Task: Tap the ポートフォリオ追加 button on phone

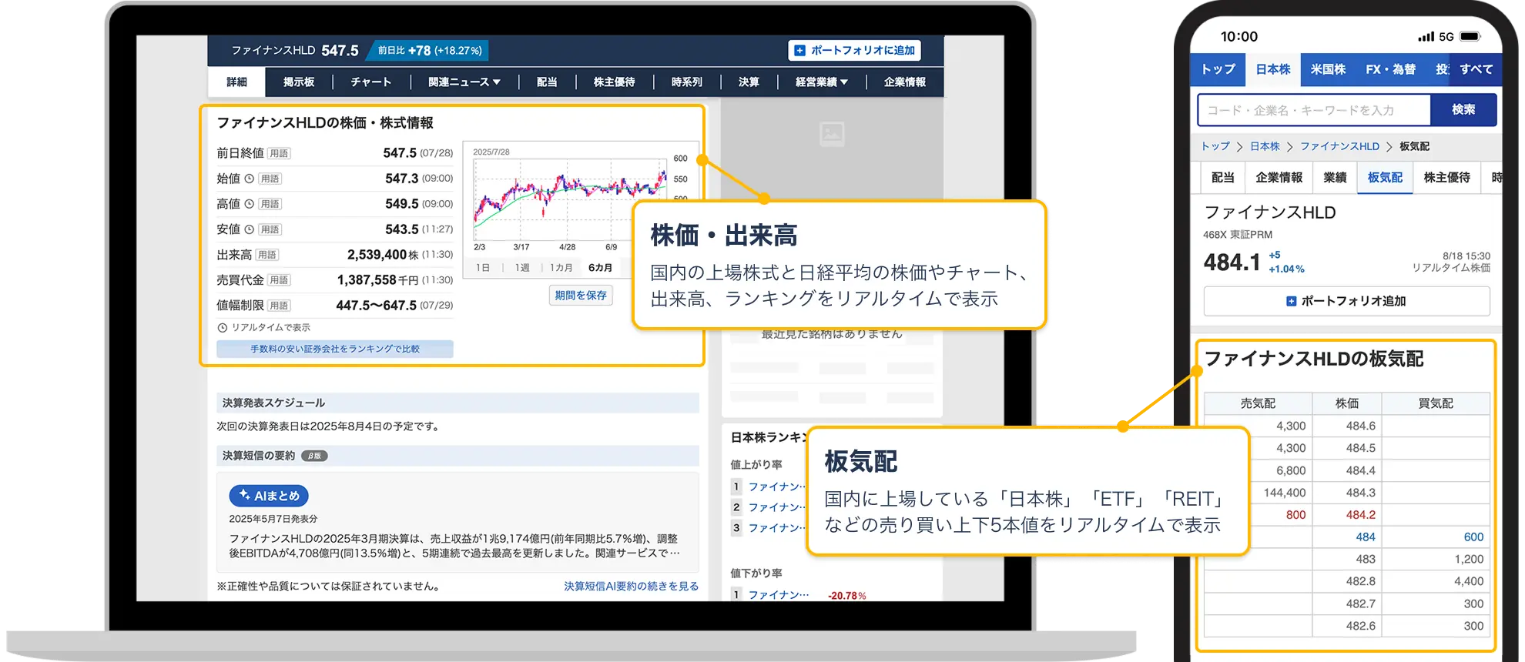Action: click(1346, 301)
